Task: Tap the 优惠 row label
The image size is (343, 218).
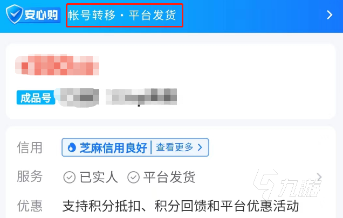Action: click(30, 206)
